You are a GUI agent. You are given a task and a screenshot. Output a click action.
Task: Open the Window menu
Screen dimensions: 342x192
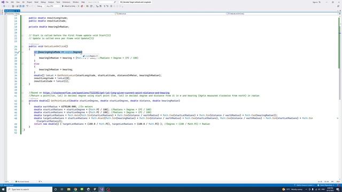pyautogui.click(x=76, y=2)
